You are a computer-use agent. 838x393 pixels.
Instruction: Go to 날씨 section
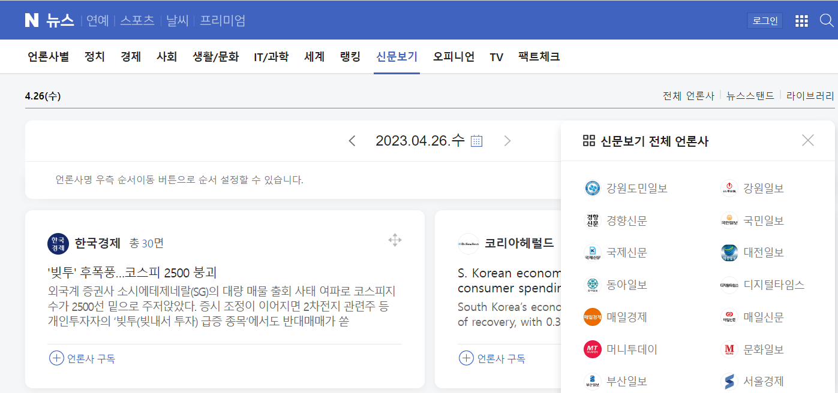click(178, 20)
